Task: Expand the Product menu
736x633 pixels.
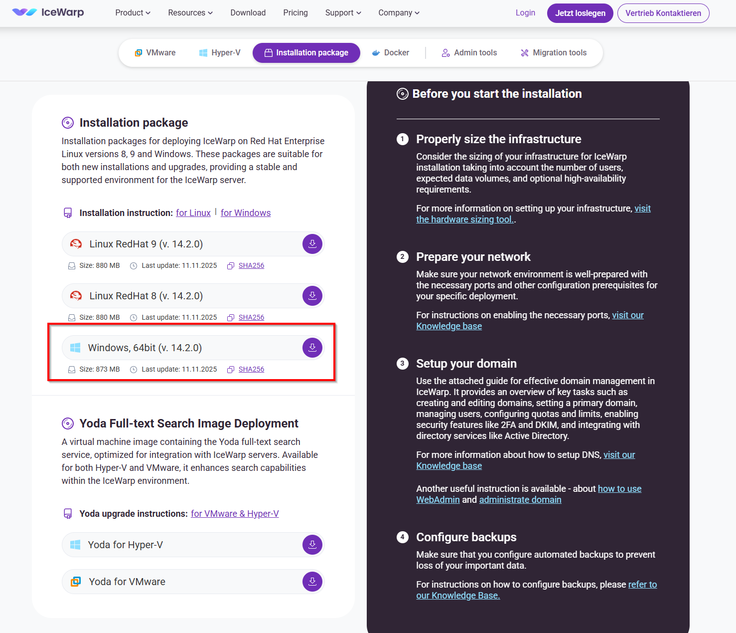Action: (133, 13)
